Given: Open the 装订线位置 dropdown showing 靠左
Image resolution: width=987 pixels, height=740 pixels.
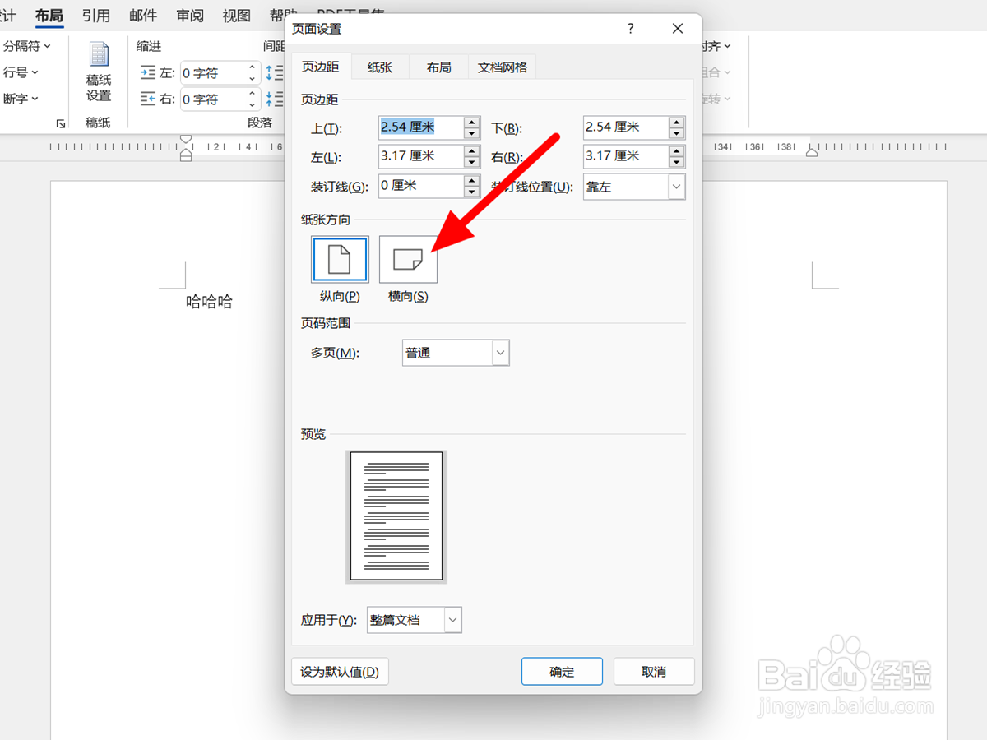Looking at the screenshot, I should (676, 187).
